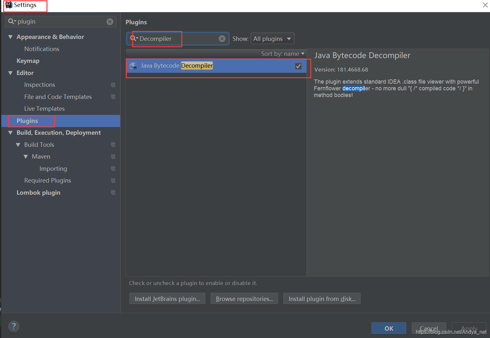The height and width of the screenshot is (338, 490).
Task: Open the 'Sort by: name' dropdown
Action: click(283, 54)
